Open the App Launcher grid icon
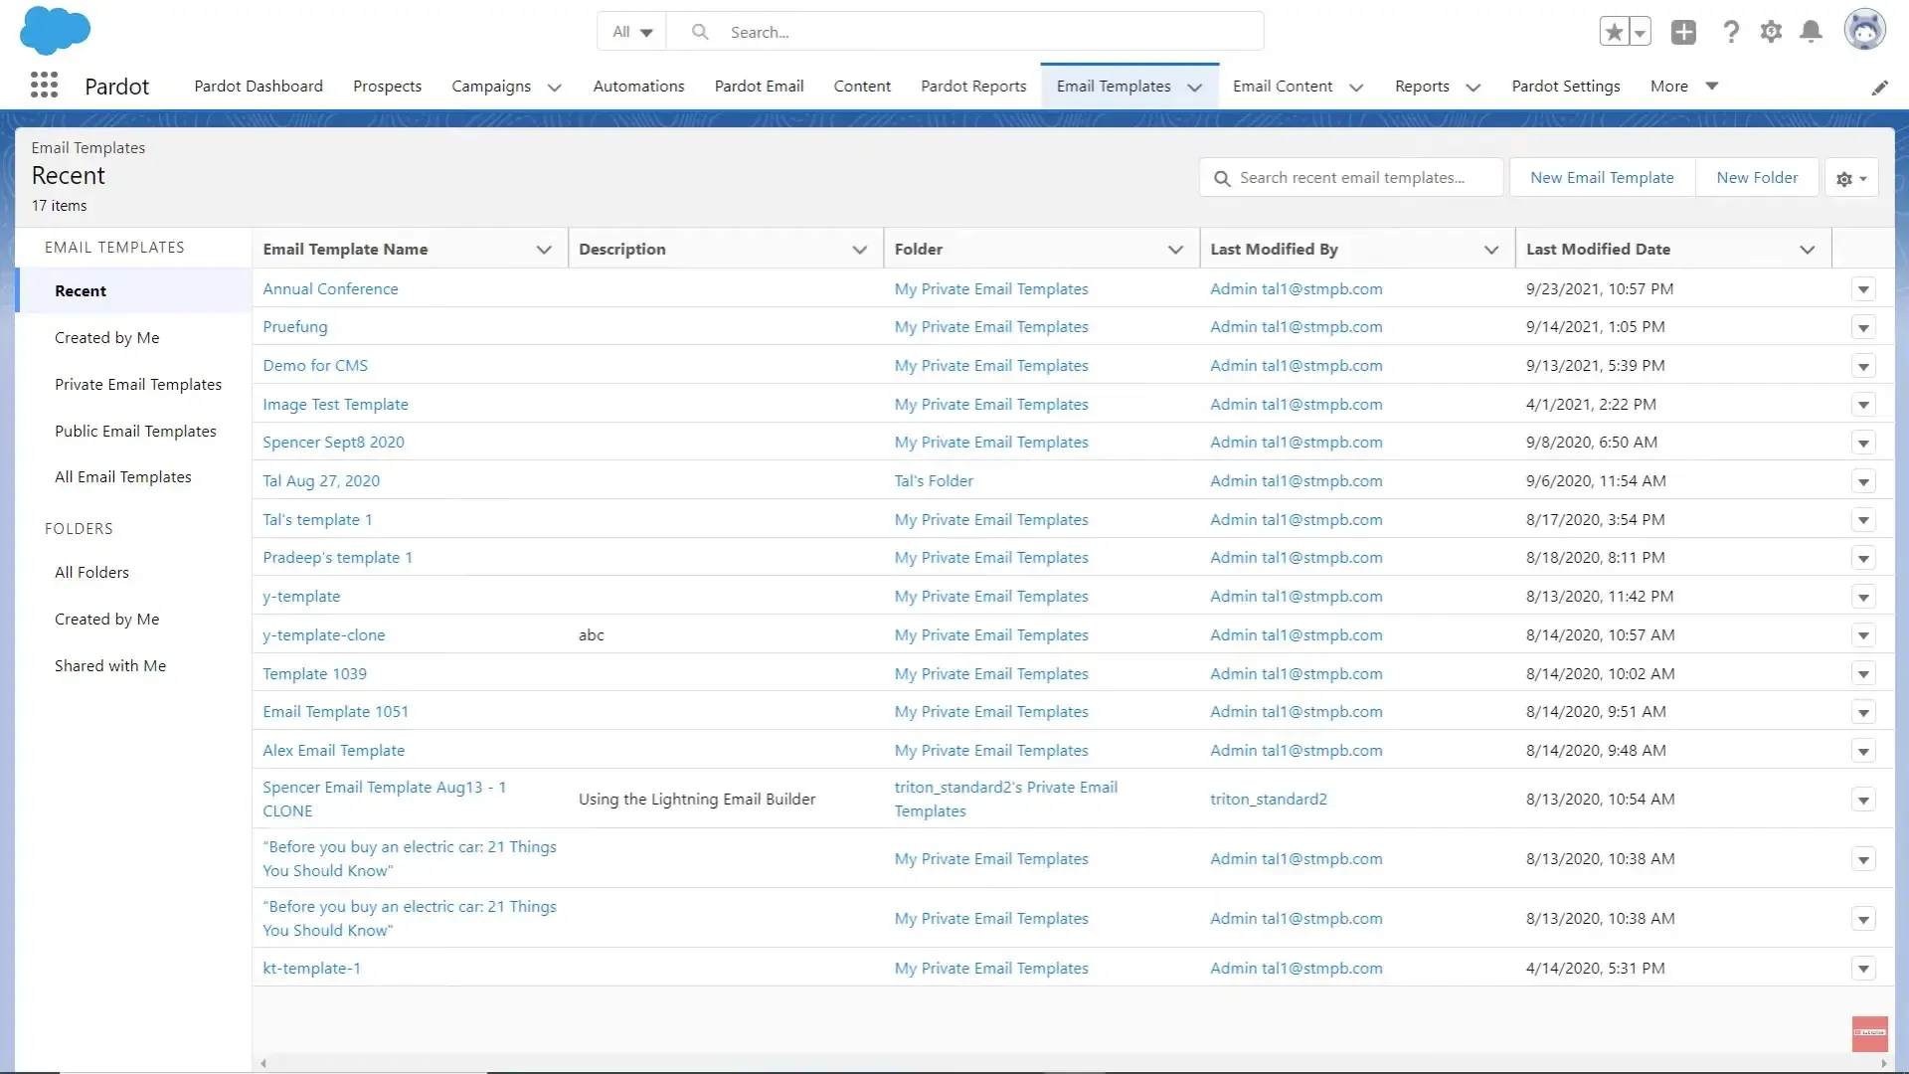The width and height of the screenshot is (1909, 1074). (44, 86)
